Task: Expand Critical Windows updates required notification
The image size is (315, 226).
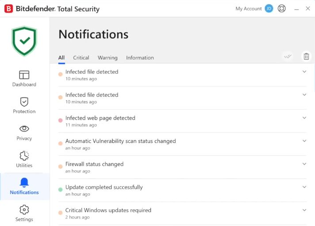Action: 304,210
